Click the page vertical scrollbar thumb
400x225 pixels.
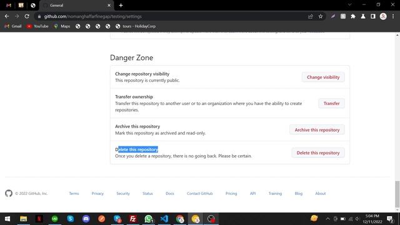[x=397, y=194]
